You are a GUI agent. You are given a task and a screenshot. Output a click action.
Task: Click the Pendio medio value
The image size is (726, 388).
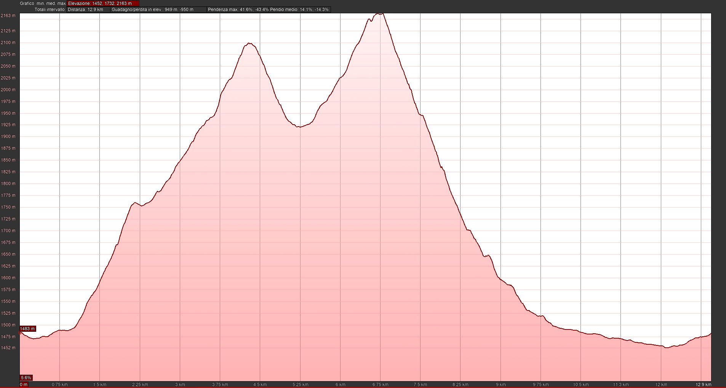[x=299, y=10]
